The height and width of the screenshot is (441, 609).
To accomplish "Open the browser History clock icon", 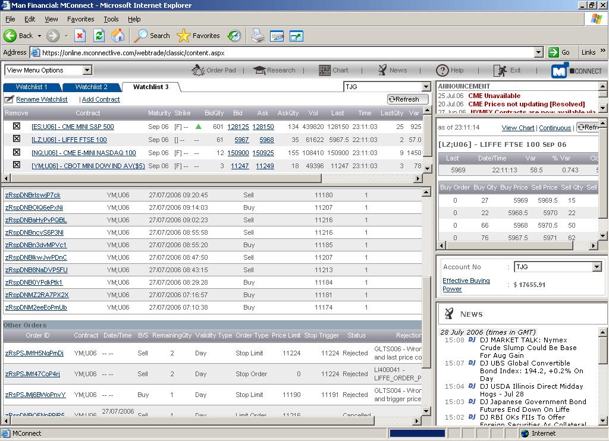I will coord(234,36).
